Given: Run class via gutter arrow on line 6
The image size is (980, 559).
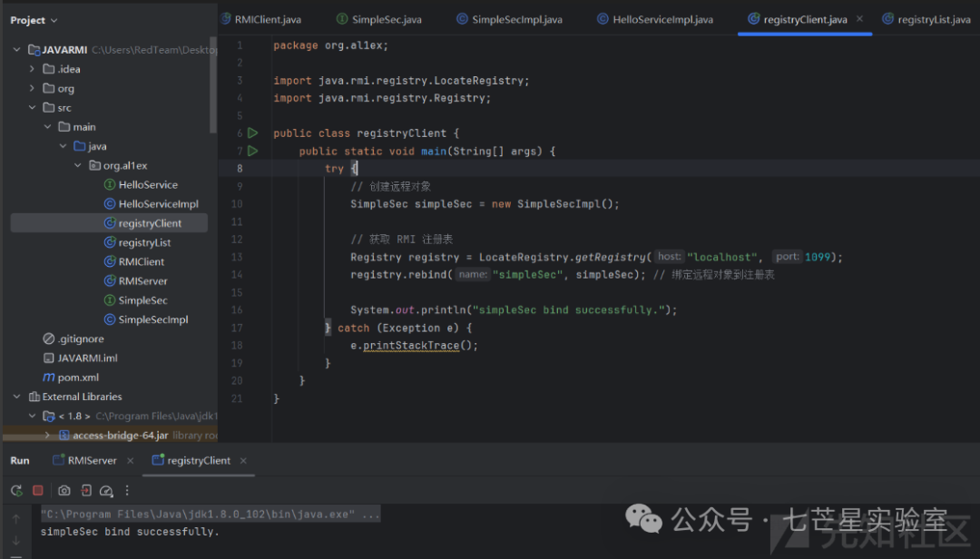Looking at the screenshot, I should tap(252, 133).
